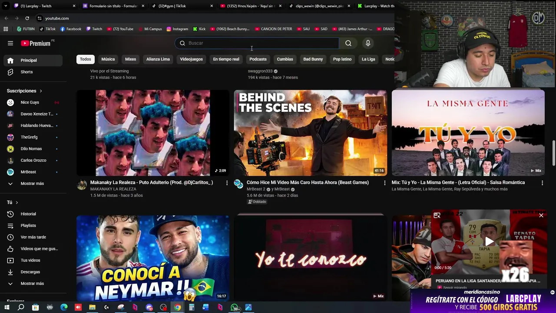
Task: Open options menu for Beast Games video
Action: 384,183
